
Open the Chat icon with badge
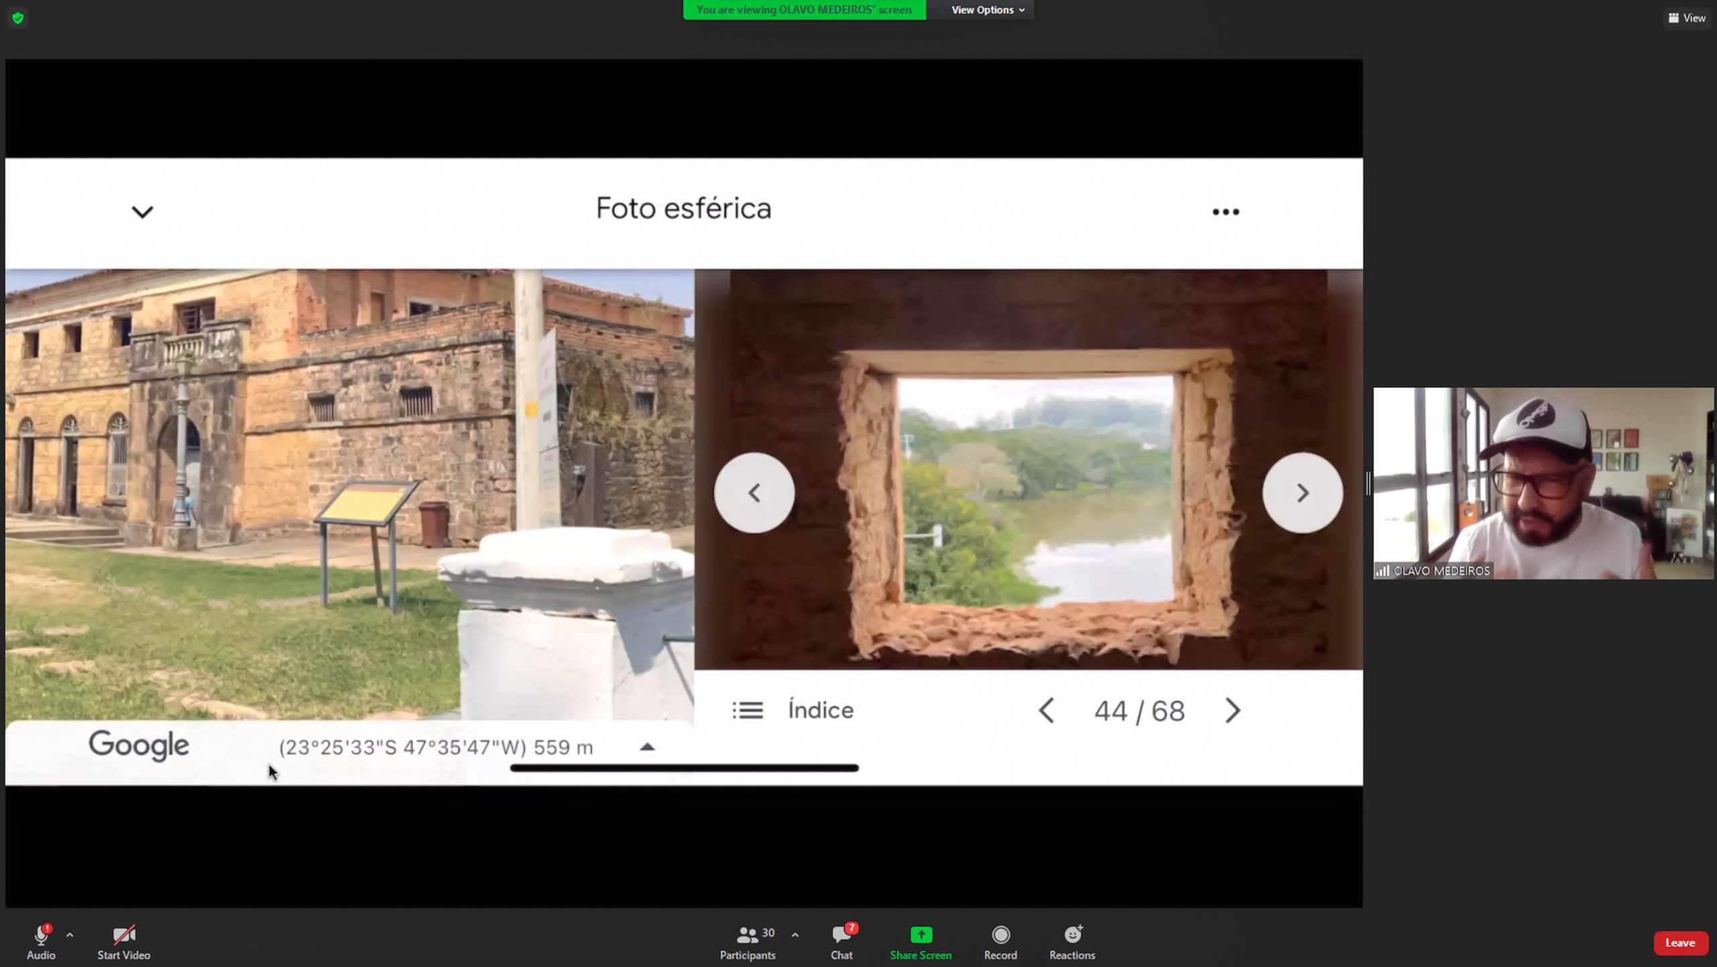pos(841,934)
